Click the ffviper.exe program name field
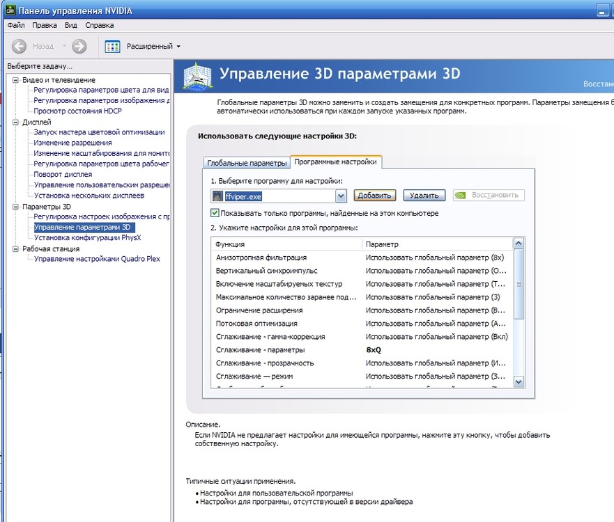614x522 pixels. (279, 196)
